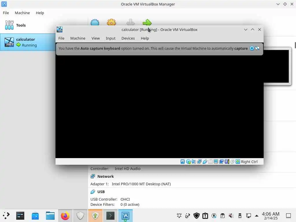This screenshot has width=296, height=222.
Task: Click the Network section header in Manager
Action: tap(106, 176)
